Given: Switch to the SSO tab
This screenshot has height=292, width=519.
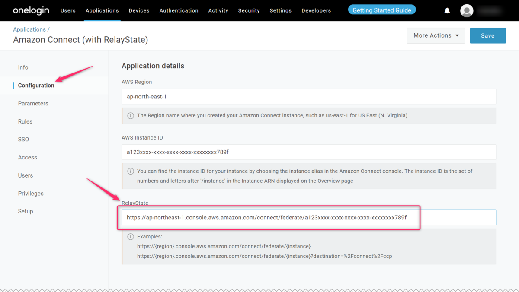Looking at the screenshot, I should tap(23, 140).
